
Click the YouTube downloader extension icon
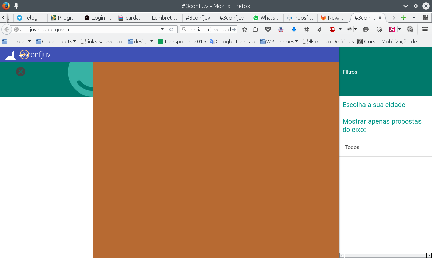(x=281, y=29)
